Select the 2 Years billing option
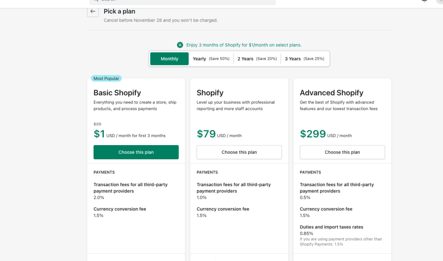The width and height of the screenshot is (443, 261). (x=257, y=59)
